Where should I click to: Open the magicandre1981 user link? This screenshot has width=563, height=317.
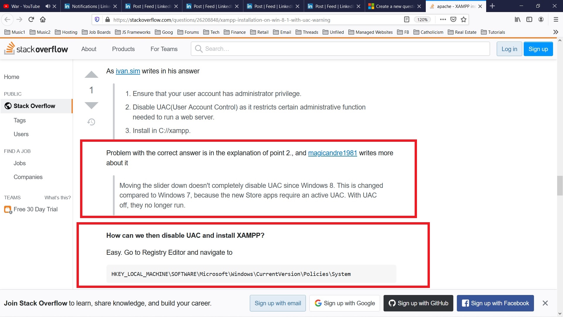333,153
